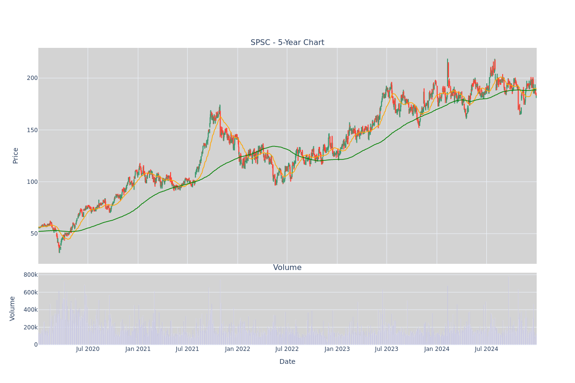Click the 'Jan 2021' date tick label

138,349
